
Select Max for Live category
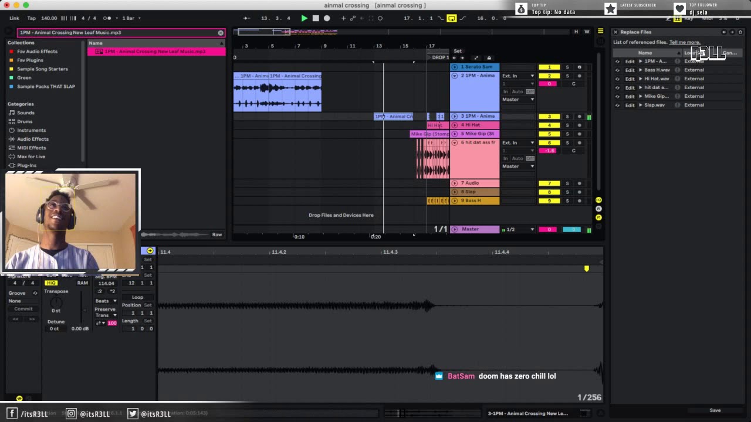(x=31, y=156)
